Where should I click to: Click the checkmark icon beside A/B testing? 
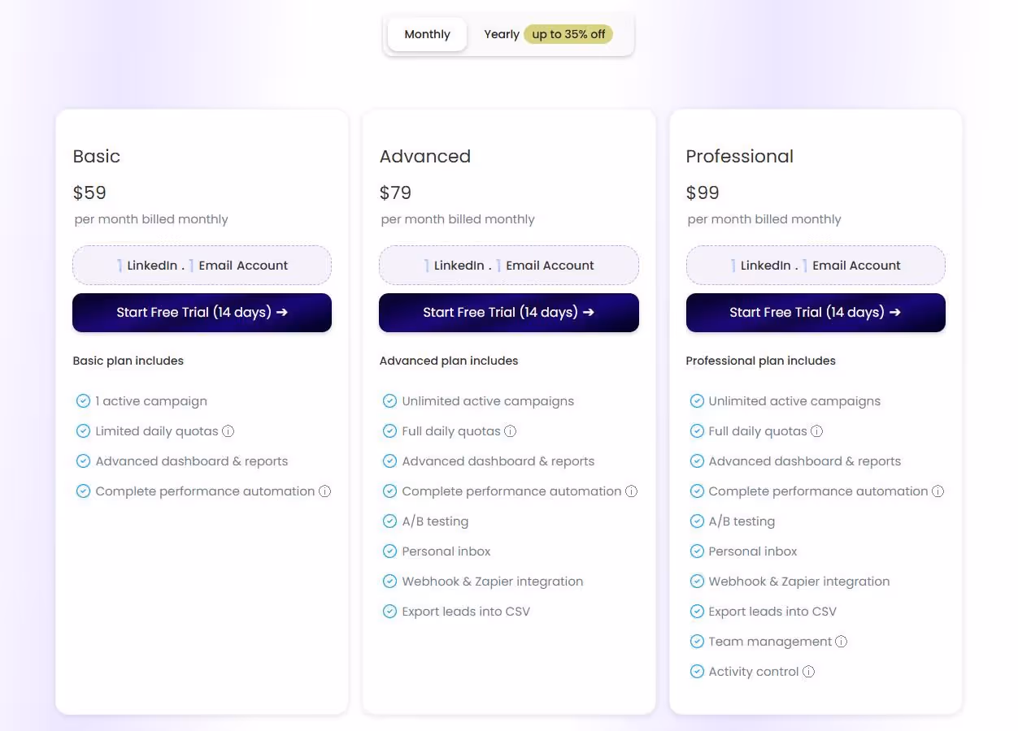click(390, 521)
